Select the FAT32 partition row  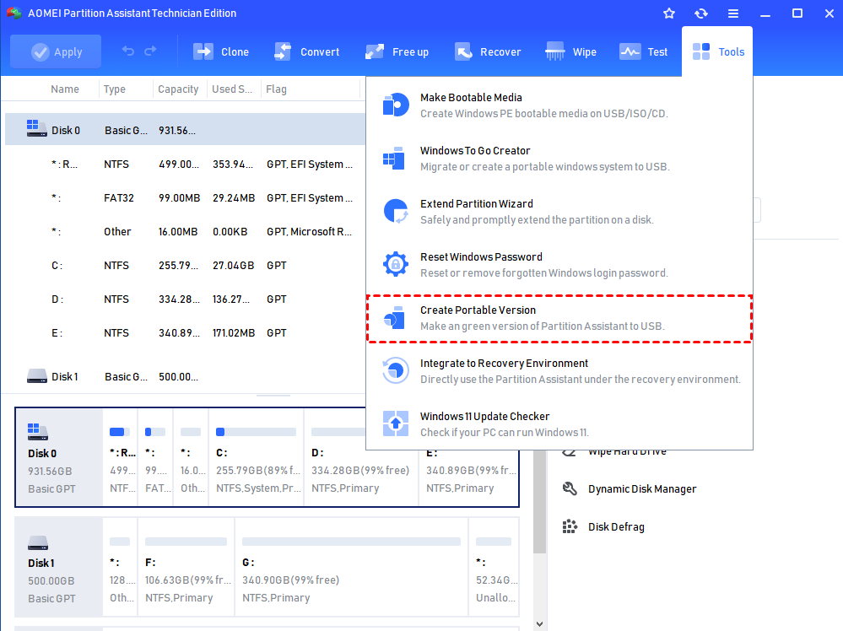click(186, 197)
